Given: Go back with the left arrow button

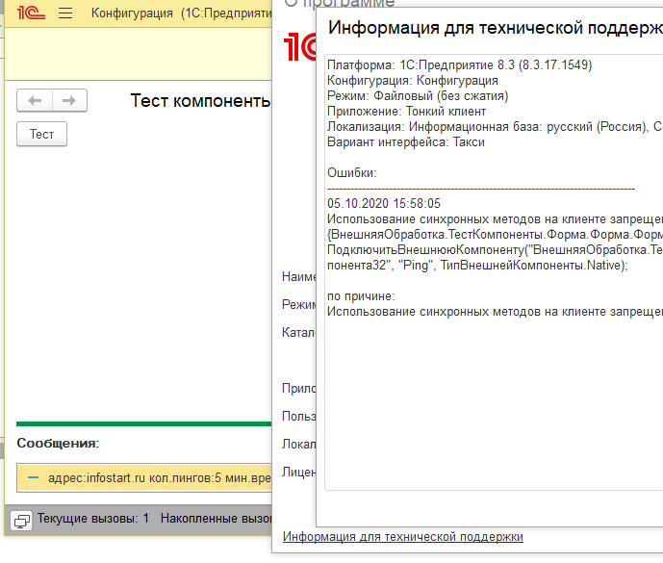Looking at the screenshot, I should (35, 100).
